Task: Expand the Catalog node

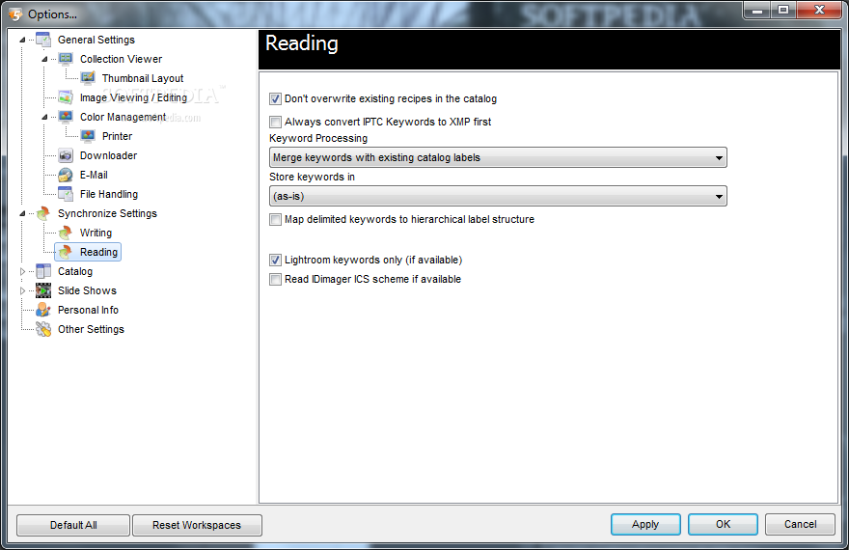Action: coord(22,271)
